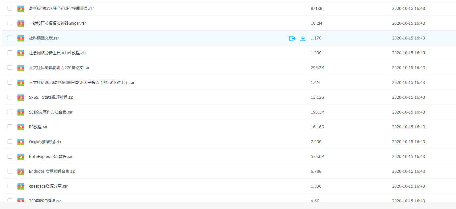Click archive icon of Origin视频教程.zip

(x=21, y=142)
